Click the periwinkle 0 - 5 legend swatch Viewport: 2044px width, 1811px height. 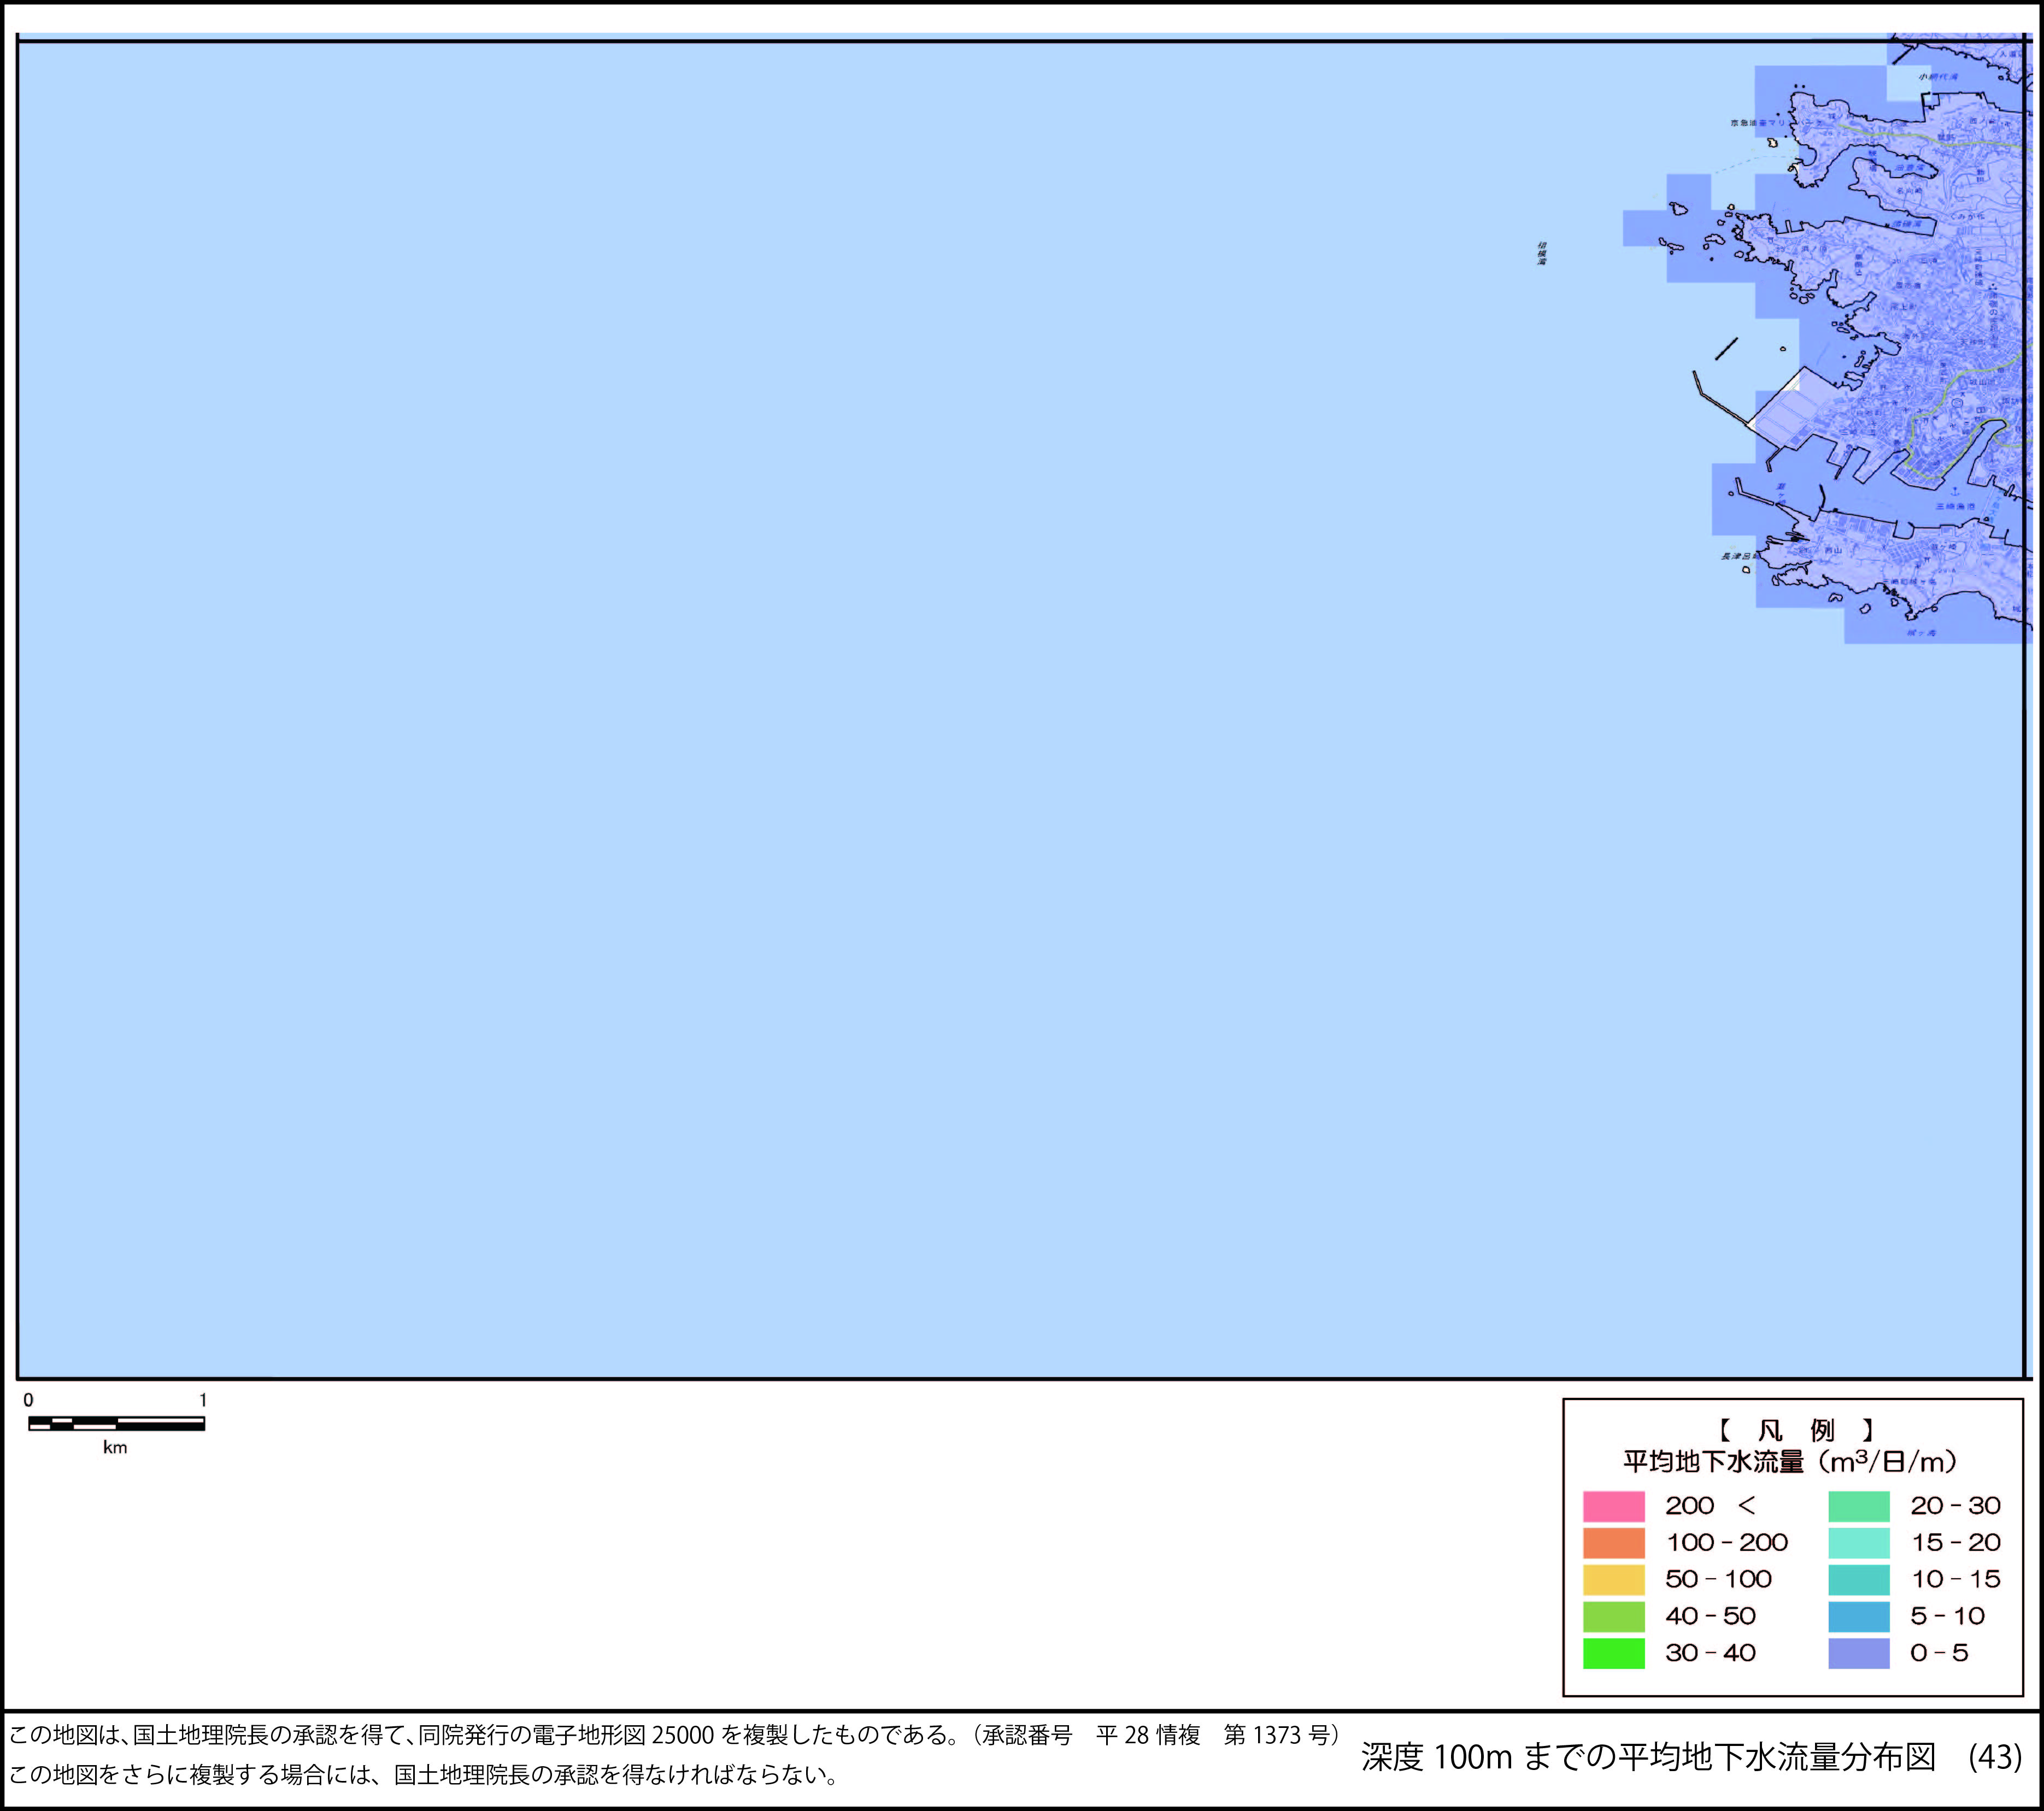1859,1654
